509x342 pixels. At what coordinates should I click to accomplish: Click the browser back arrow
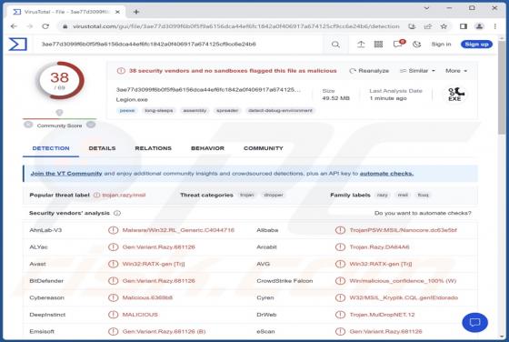pyautogui.click(x=14, y=26)
